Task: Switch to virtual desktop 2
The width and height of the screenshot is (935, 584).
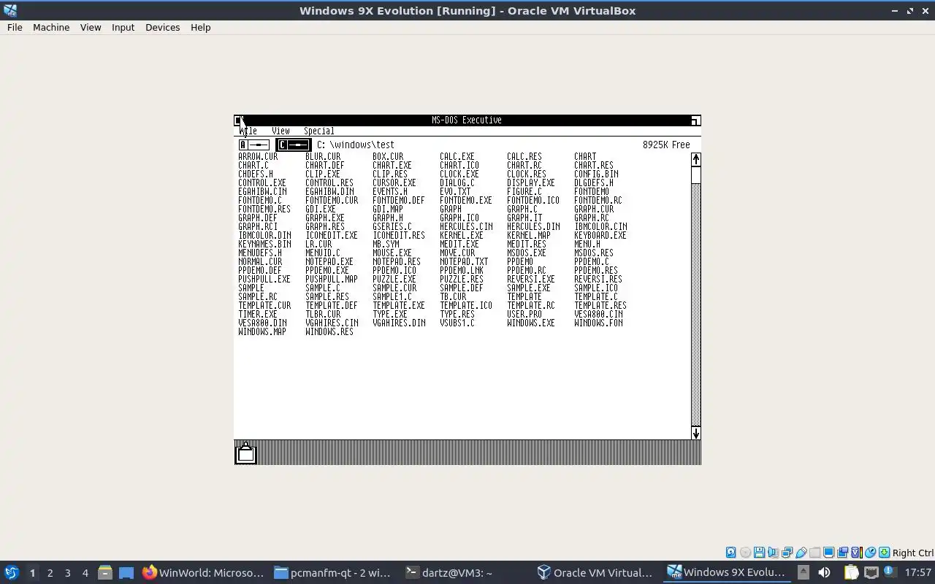Action: (x=50, y=573)
